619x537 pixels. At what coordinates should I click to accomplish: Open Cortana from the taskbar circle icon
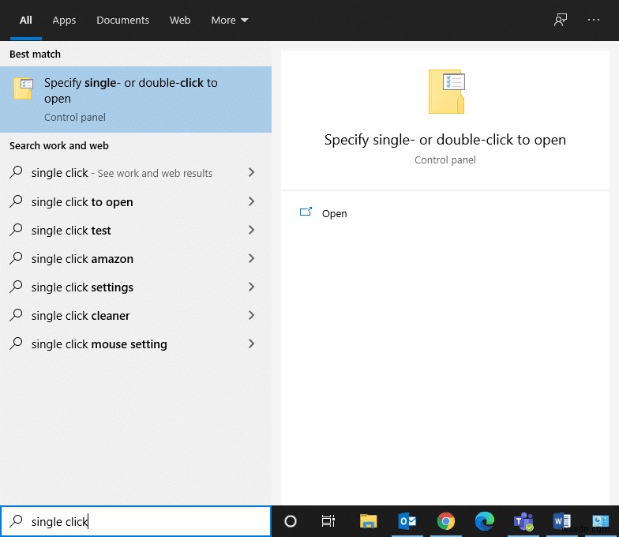coord(290,521)
